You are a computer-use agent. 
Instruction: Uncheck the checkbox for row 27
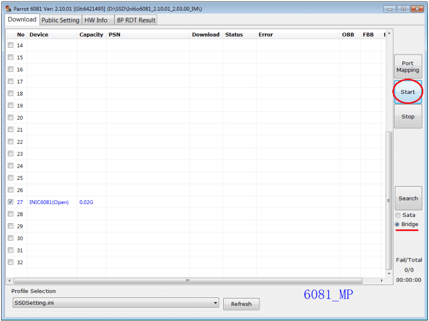click(x=10, y=202)
